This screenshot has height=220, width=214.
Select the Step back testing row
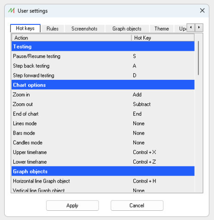coord(103,66)
